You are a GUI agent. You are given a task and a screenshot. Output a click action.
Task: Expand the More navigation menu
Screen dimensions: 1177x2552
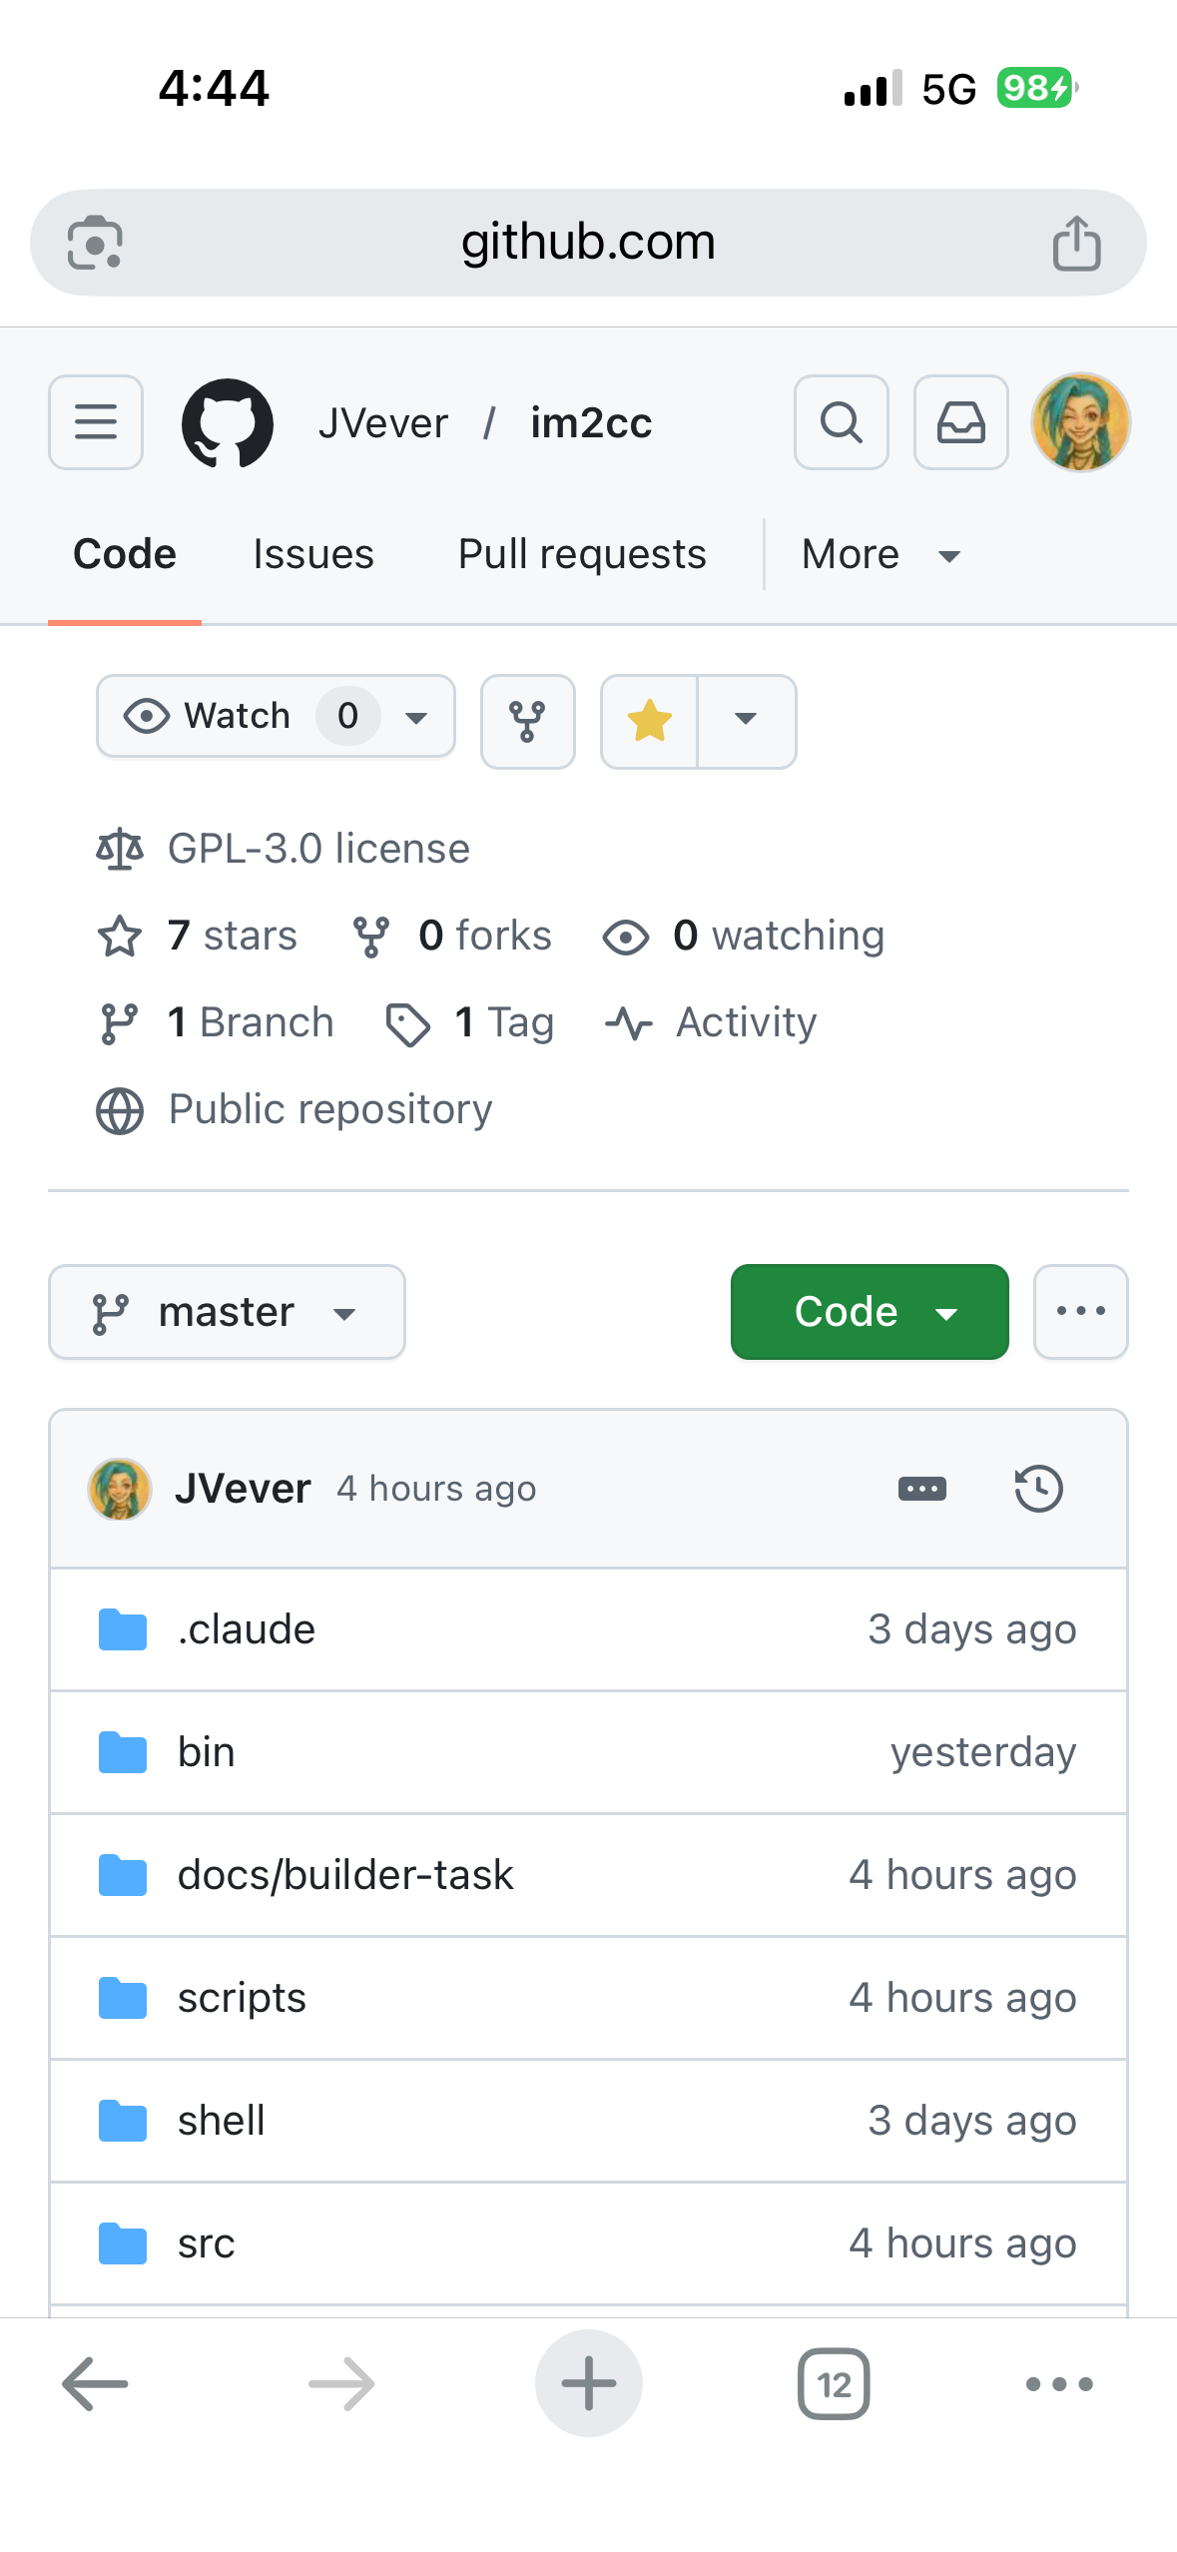pyautogui.click(x=880, y=554)
